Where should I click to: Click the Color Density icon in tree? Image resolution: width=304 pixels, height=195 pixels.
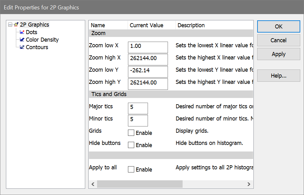pos(22,40)
